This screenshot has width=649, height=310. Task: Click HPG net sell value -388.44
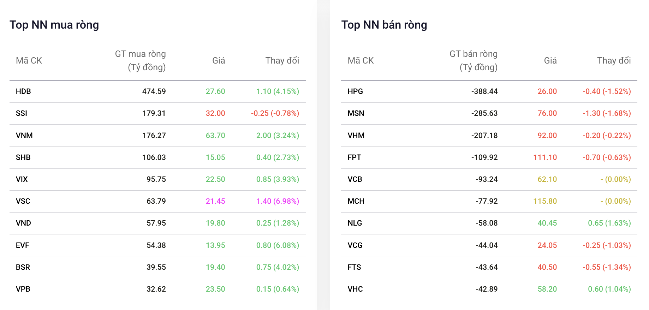point(484,91)
